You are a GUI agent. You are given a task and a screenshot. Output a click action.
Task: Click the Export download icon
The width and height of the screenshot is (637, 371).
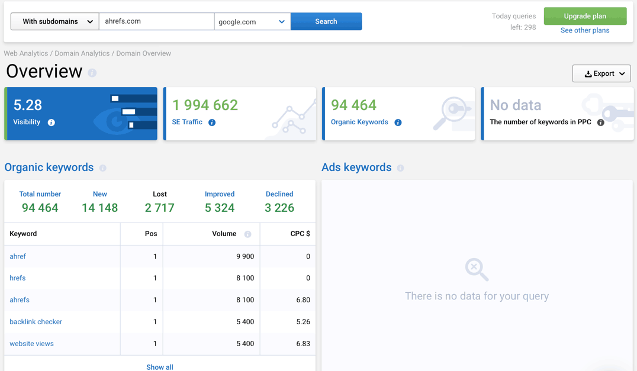click(x=588, y=73)
